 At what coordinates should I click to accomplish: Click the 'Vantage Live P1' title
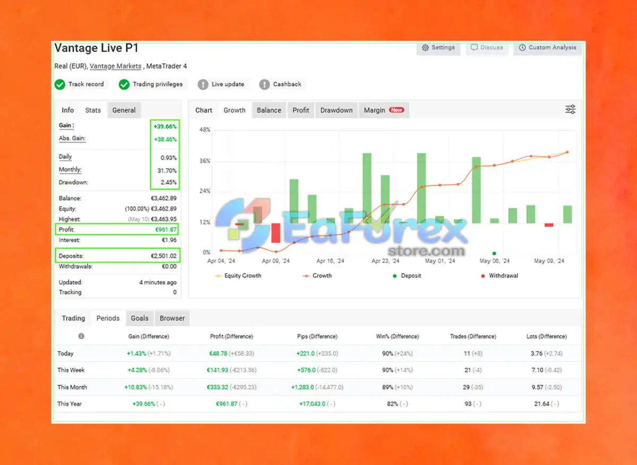click(x=96, y=48)
